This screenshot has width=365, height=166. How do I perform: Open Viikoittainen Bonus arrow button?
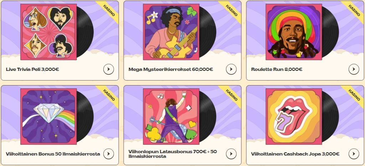(108, 154)
